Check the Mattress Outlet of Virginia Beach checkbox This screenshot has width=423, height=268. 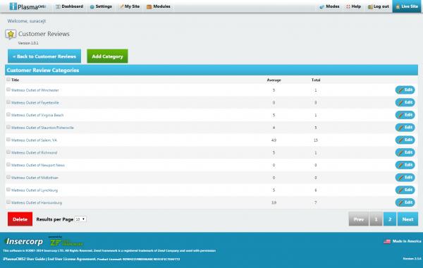click(8, 114)
